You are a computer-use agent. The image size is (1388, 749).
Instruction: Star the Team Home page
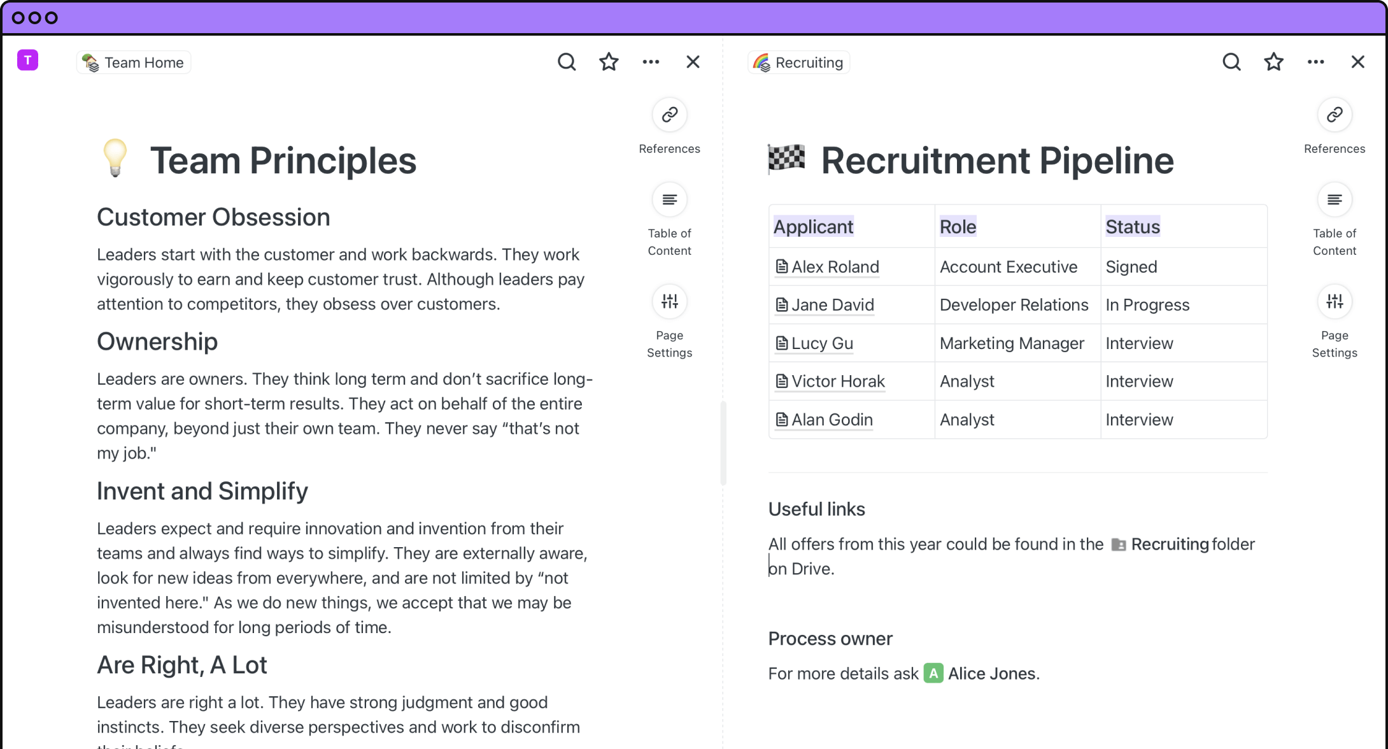[x=609, y=62]
